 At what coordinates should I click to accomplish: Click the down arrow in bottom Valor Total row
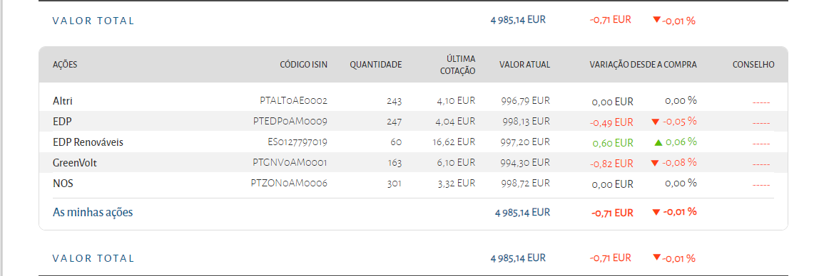pyautogui.click(x=656, y=257)
